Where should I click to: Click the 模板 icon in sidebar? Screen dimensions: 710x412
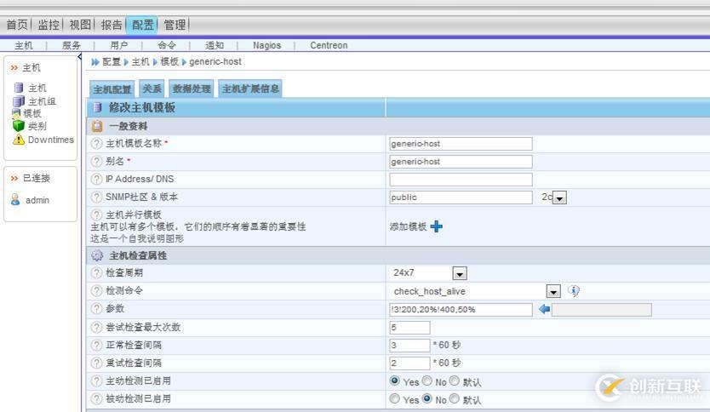(16, 113)
